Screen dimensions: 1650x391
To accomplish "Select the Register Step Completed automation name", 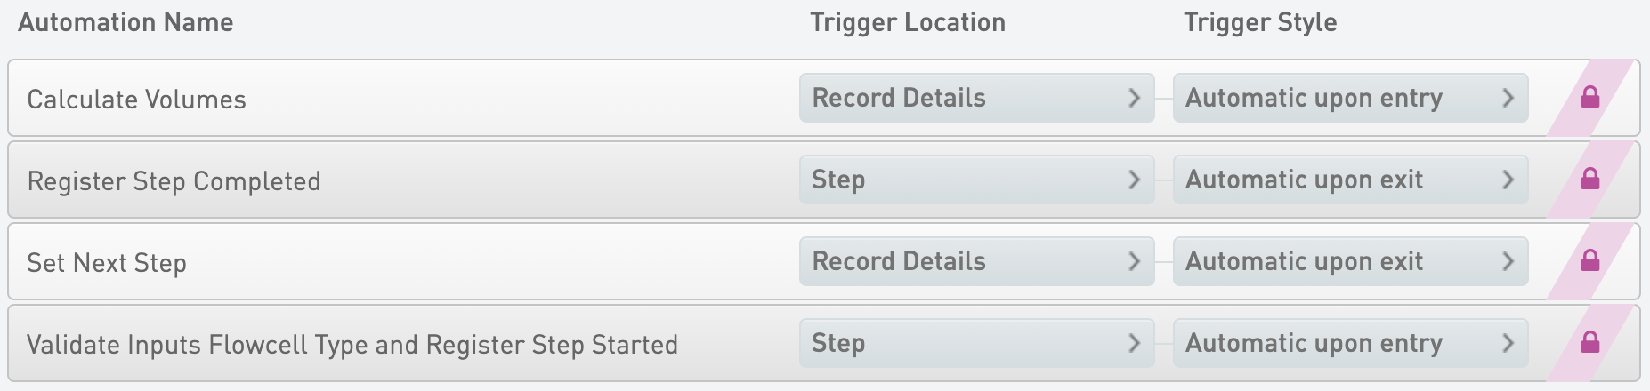I will point(174,181).
